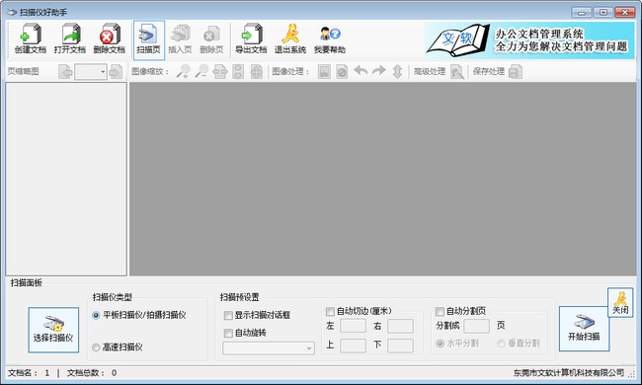Viewport: 642px width, 385px height.
Task: Click the fit width zoom icon
Action: (x=220, y=72)
